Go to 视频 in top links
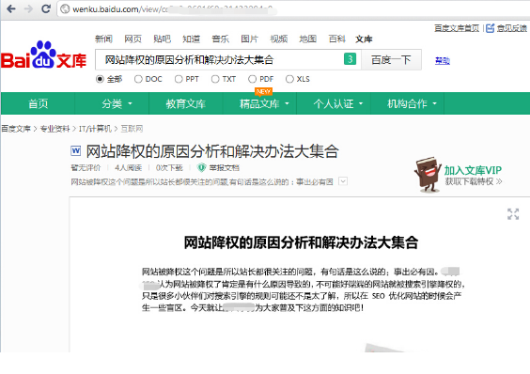This screenshot has width=530, height=374. pyautogui.click(x=279, y=39)
